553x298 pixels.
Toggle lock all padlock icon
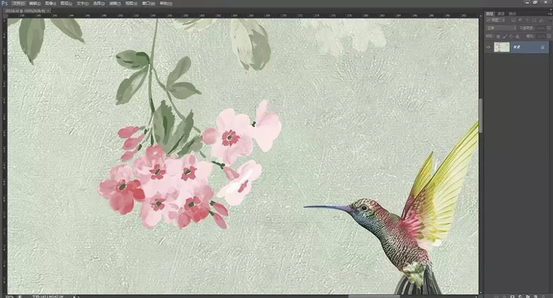[x=518, y=36]
